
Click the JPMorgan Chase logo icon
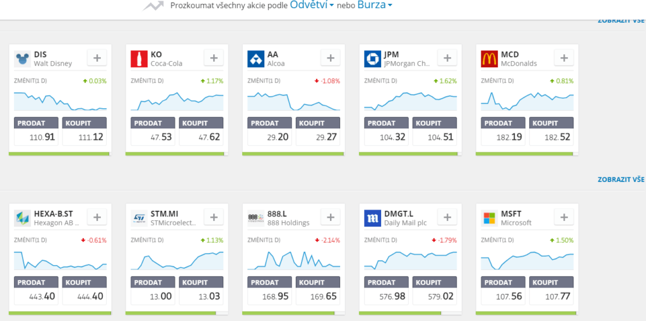pos(373,59)
